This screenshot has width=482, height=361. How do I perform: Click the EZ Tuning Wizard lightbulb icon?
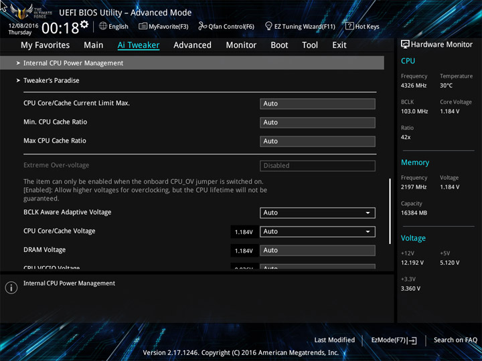[268, 26]
